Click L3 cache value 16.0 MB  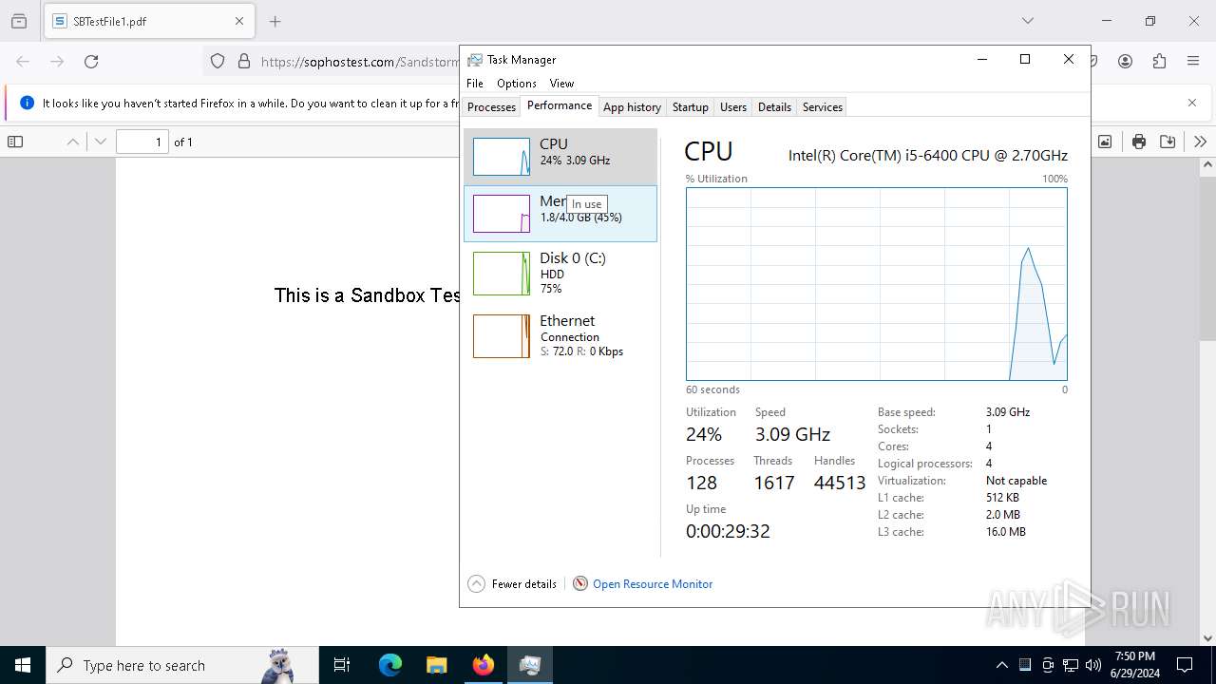[x=1006, y=532]
